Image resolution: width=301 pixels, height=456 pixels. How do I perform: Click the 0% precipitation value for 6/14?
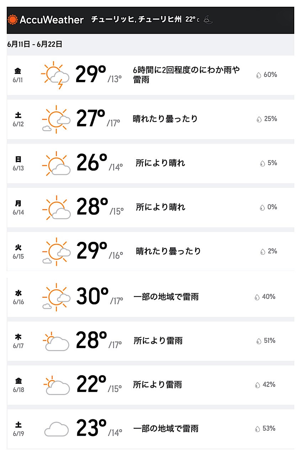(273, 207)
